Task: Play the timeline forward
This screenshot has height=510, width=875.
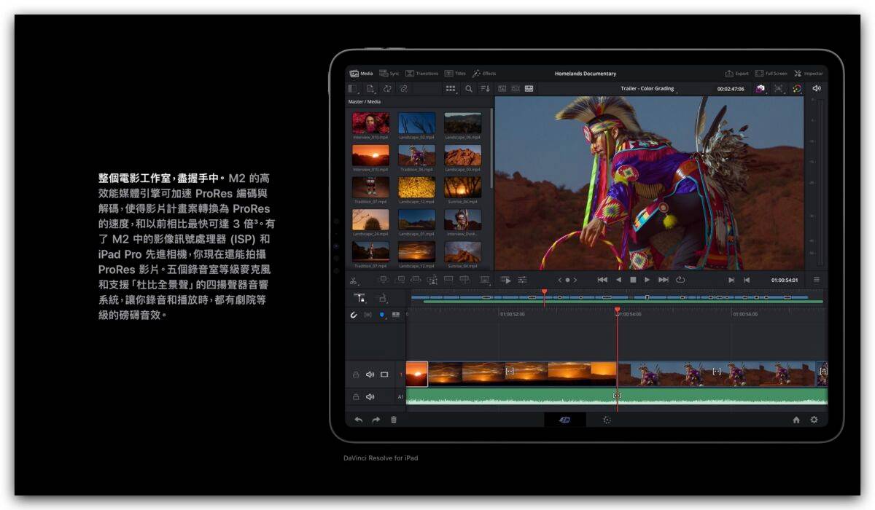Action: (x=647, y=280)
